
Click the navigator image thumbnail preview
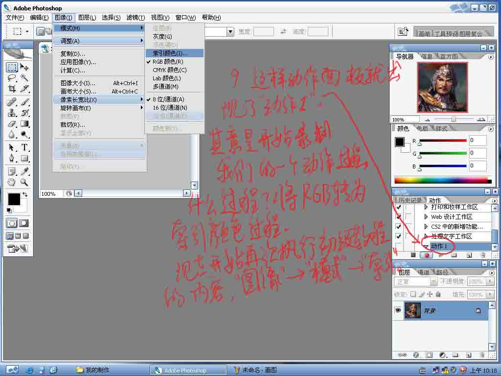pos(442,88)
